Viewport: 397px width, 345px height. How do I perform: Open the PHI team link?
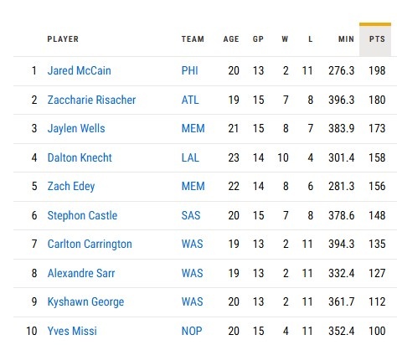click(190, 70)
